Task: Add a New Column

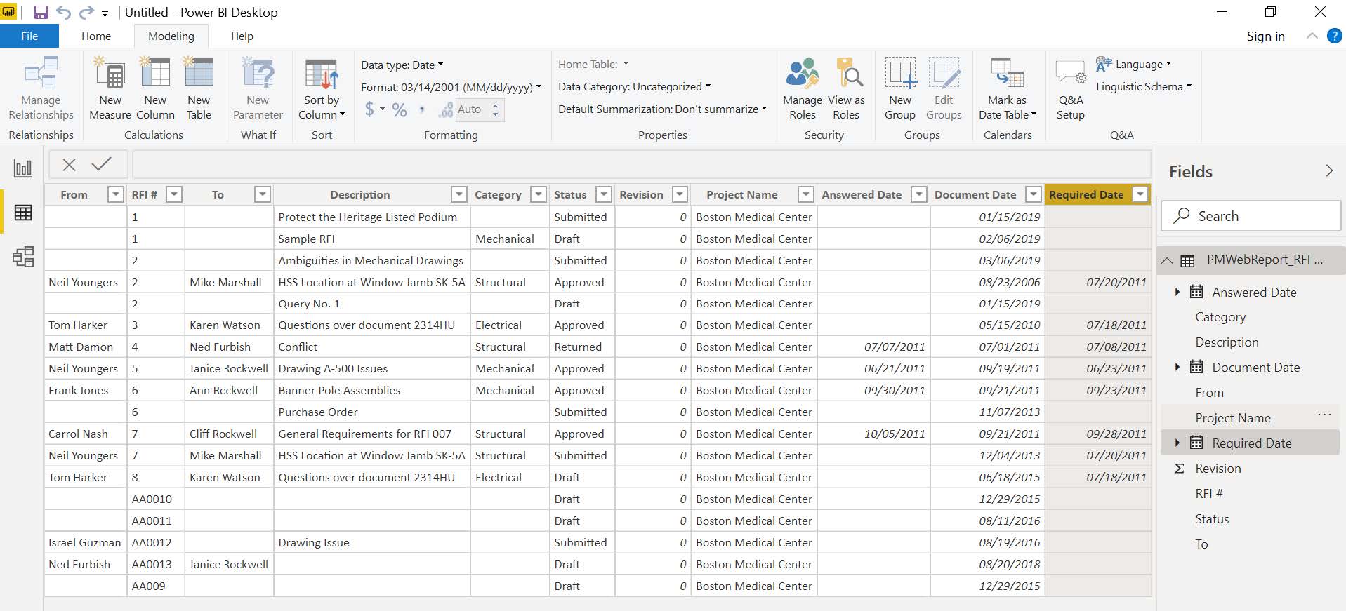Action: (155, 89)
